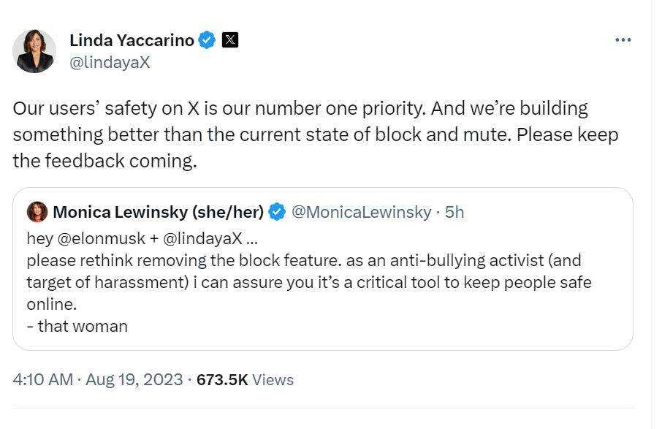Open the @lindayaX handle under the name
This screenshot has height=429, width=662.
point(110,63)
